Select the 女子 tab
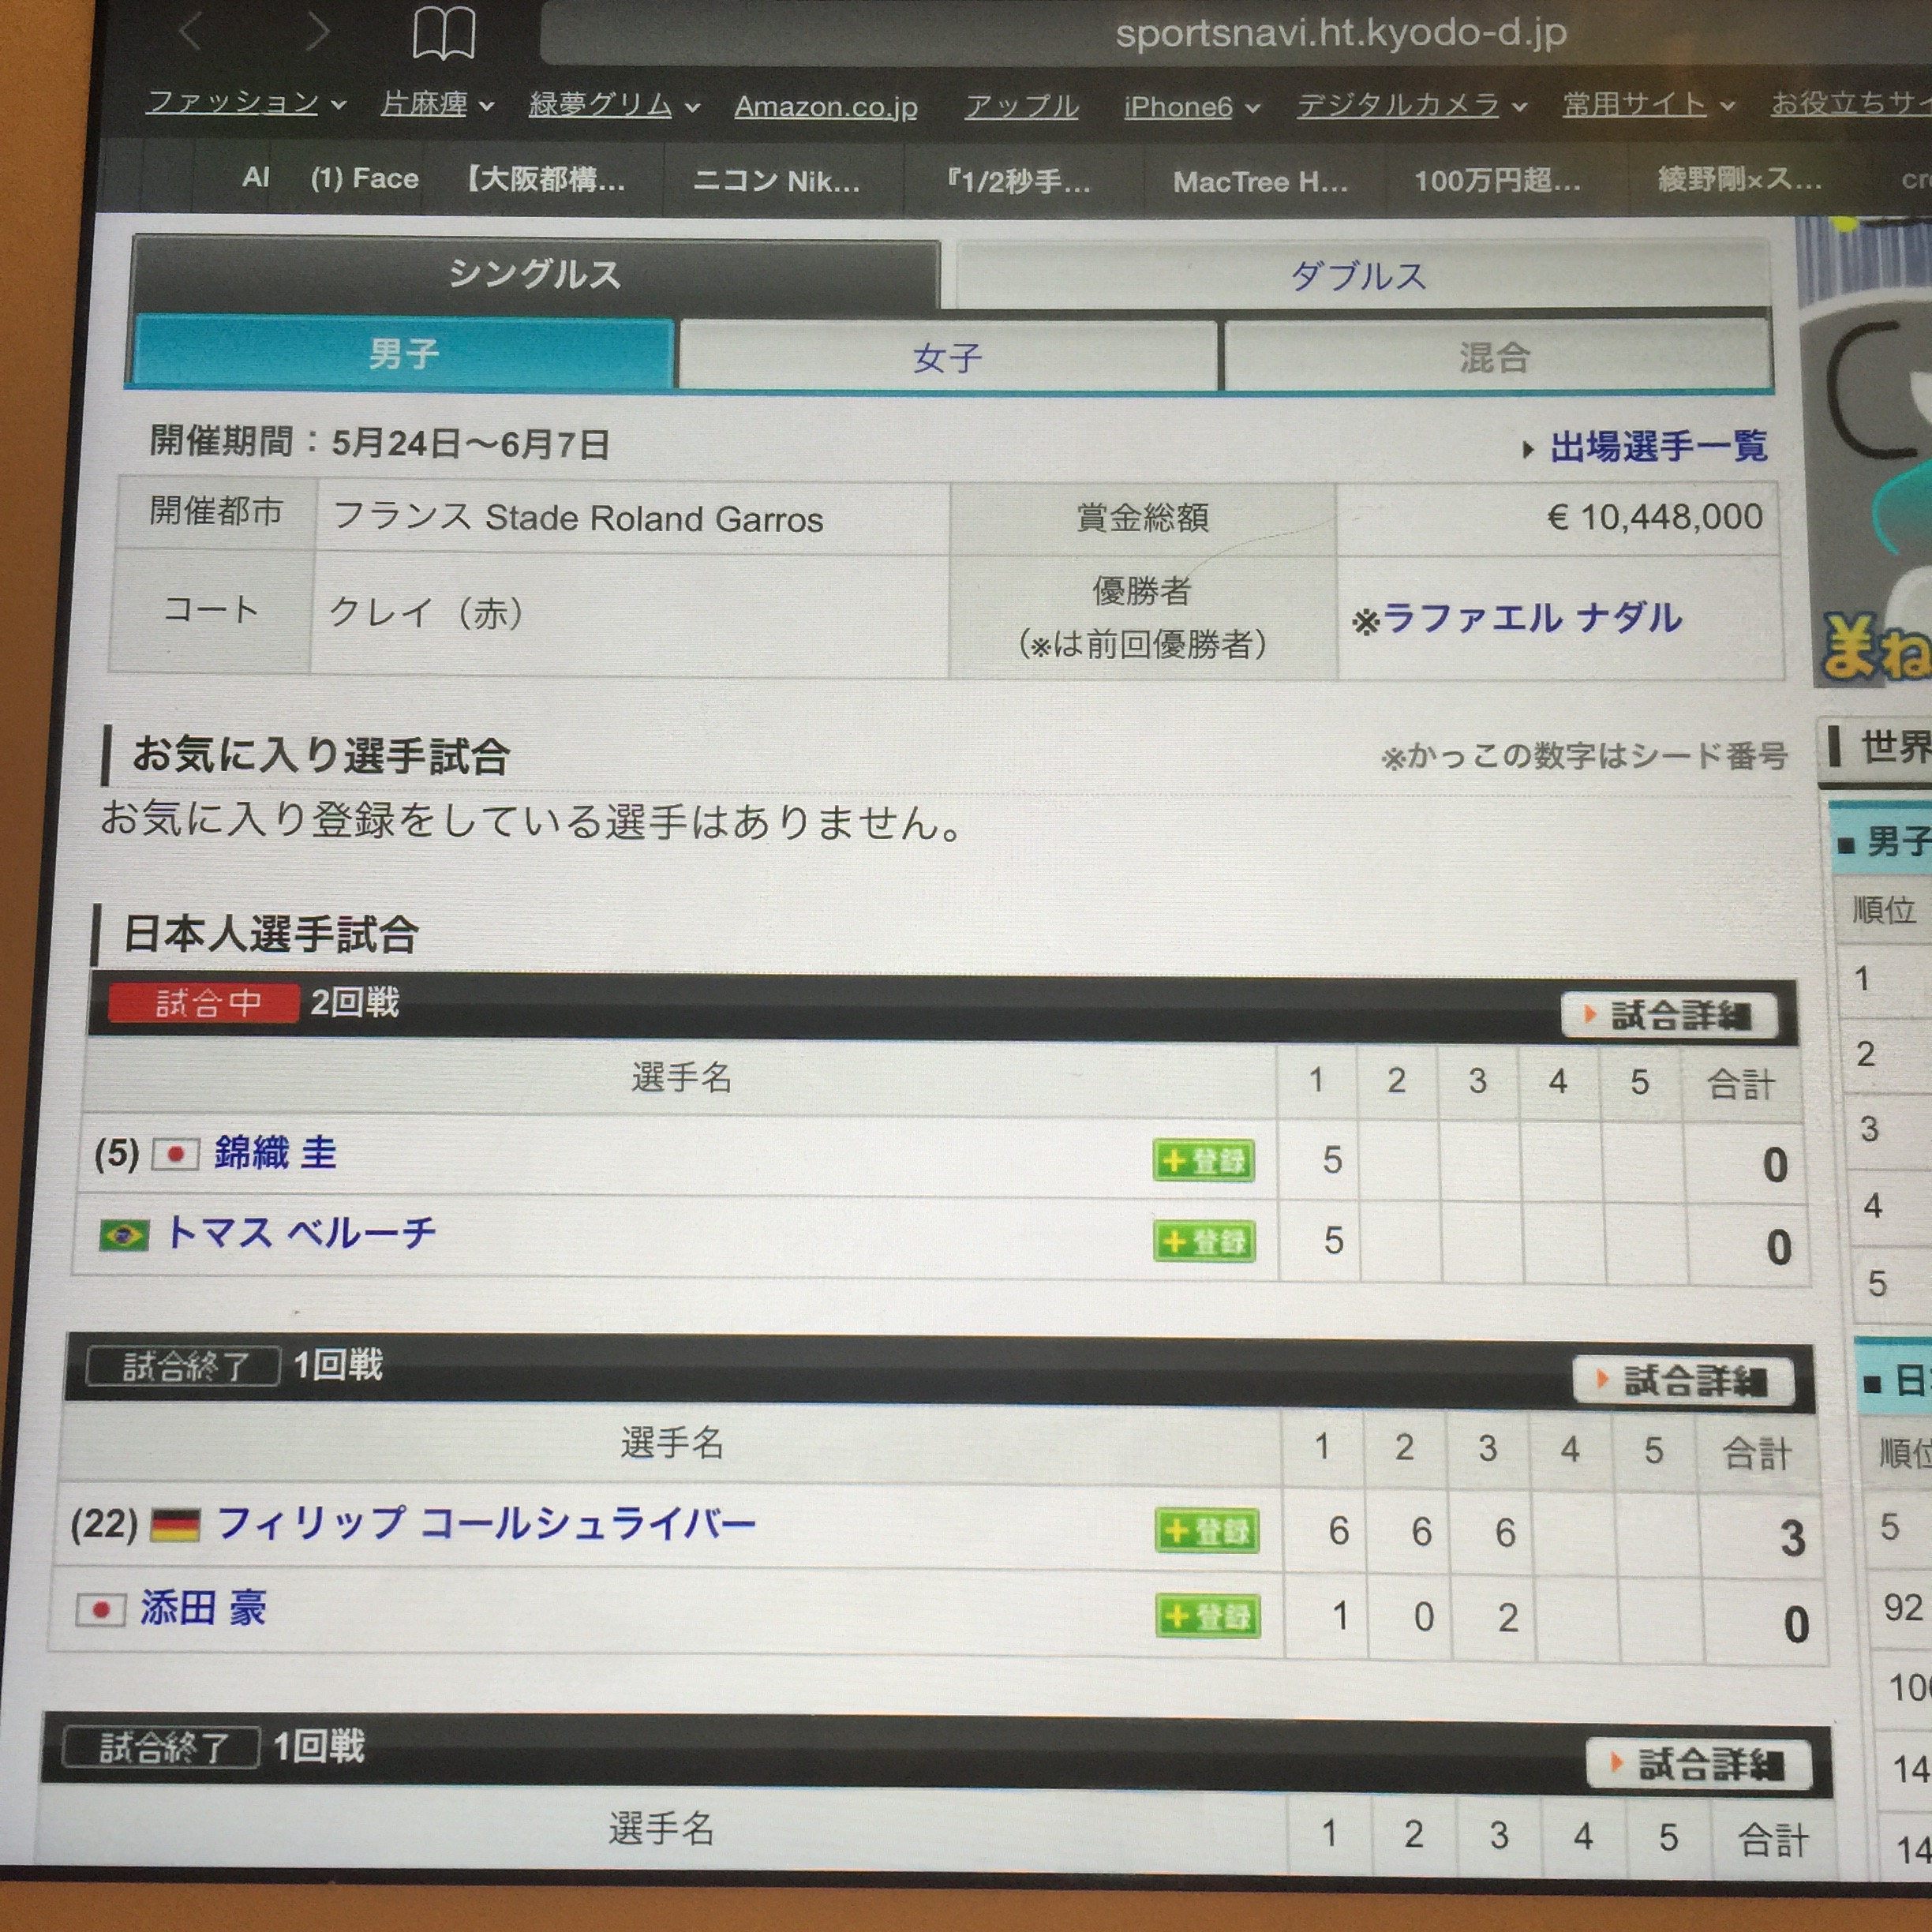This screenshot has height=1932, width=1932. (947, 357)
